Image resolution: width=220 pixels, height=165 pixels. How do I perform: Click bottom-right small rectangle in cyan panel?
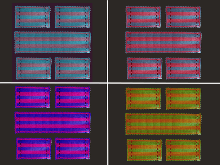[72, 68]
